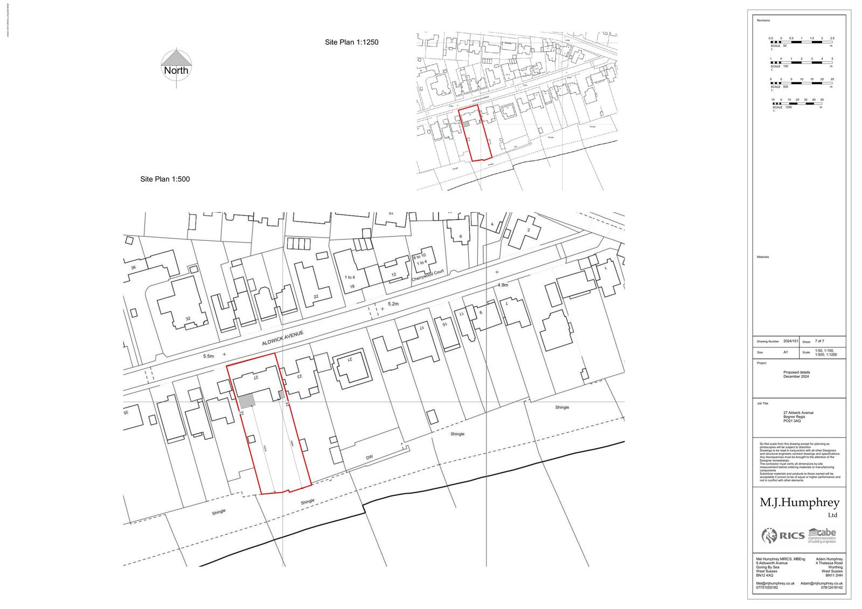Click the Site Plan 1:500 heading
862x609 pixels.
[x=165, y=179]
